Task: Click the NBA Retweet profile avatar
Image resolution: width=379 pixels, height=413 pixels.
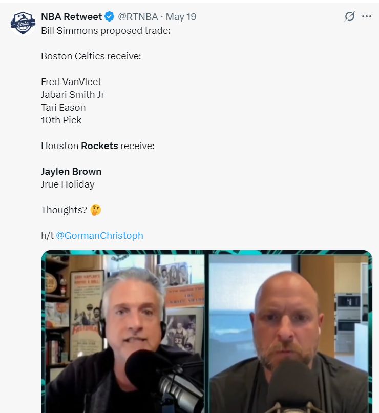Action: pos(23,23)
